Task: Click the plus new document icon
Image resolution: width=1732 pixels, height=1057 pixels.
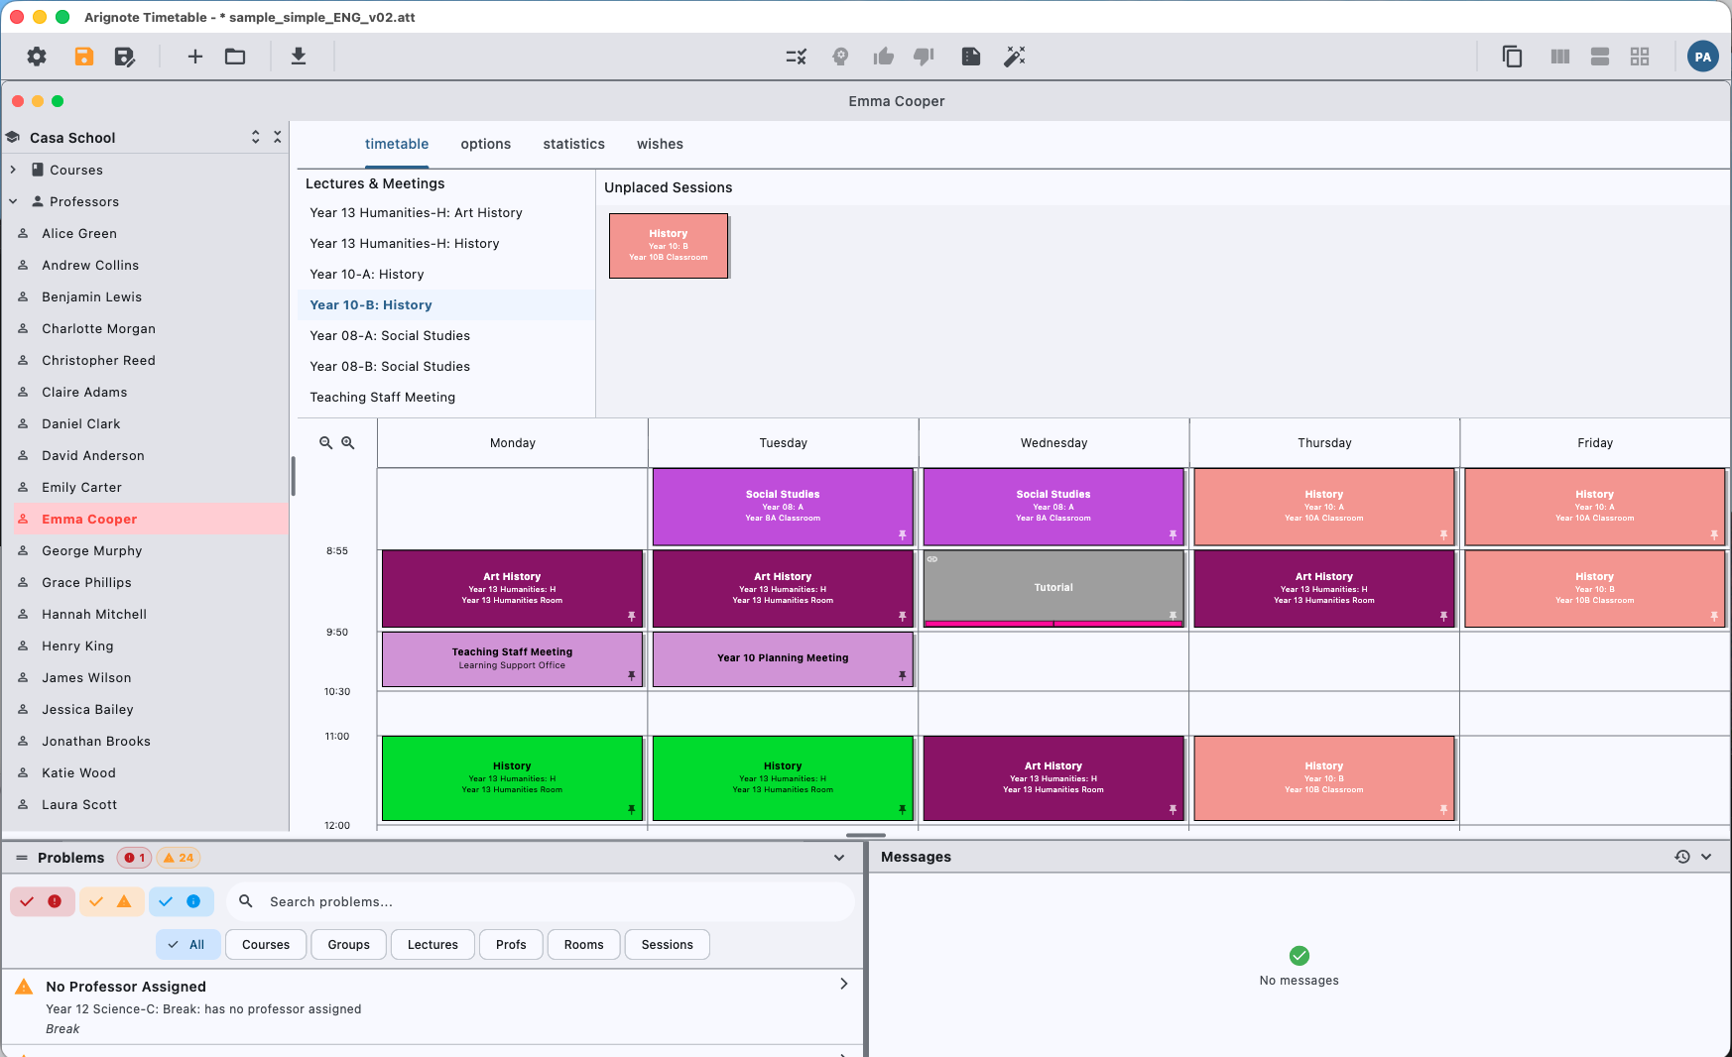Action: [195, 57]
